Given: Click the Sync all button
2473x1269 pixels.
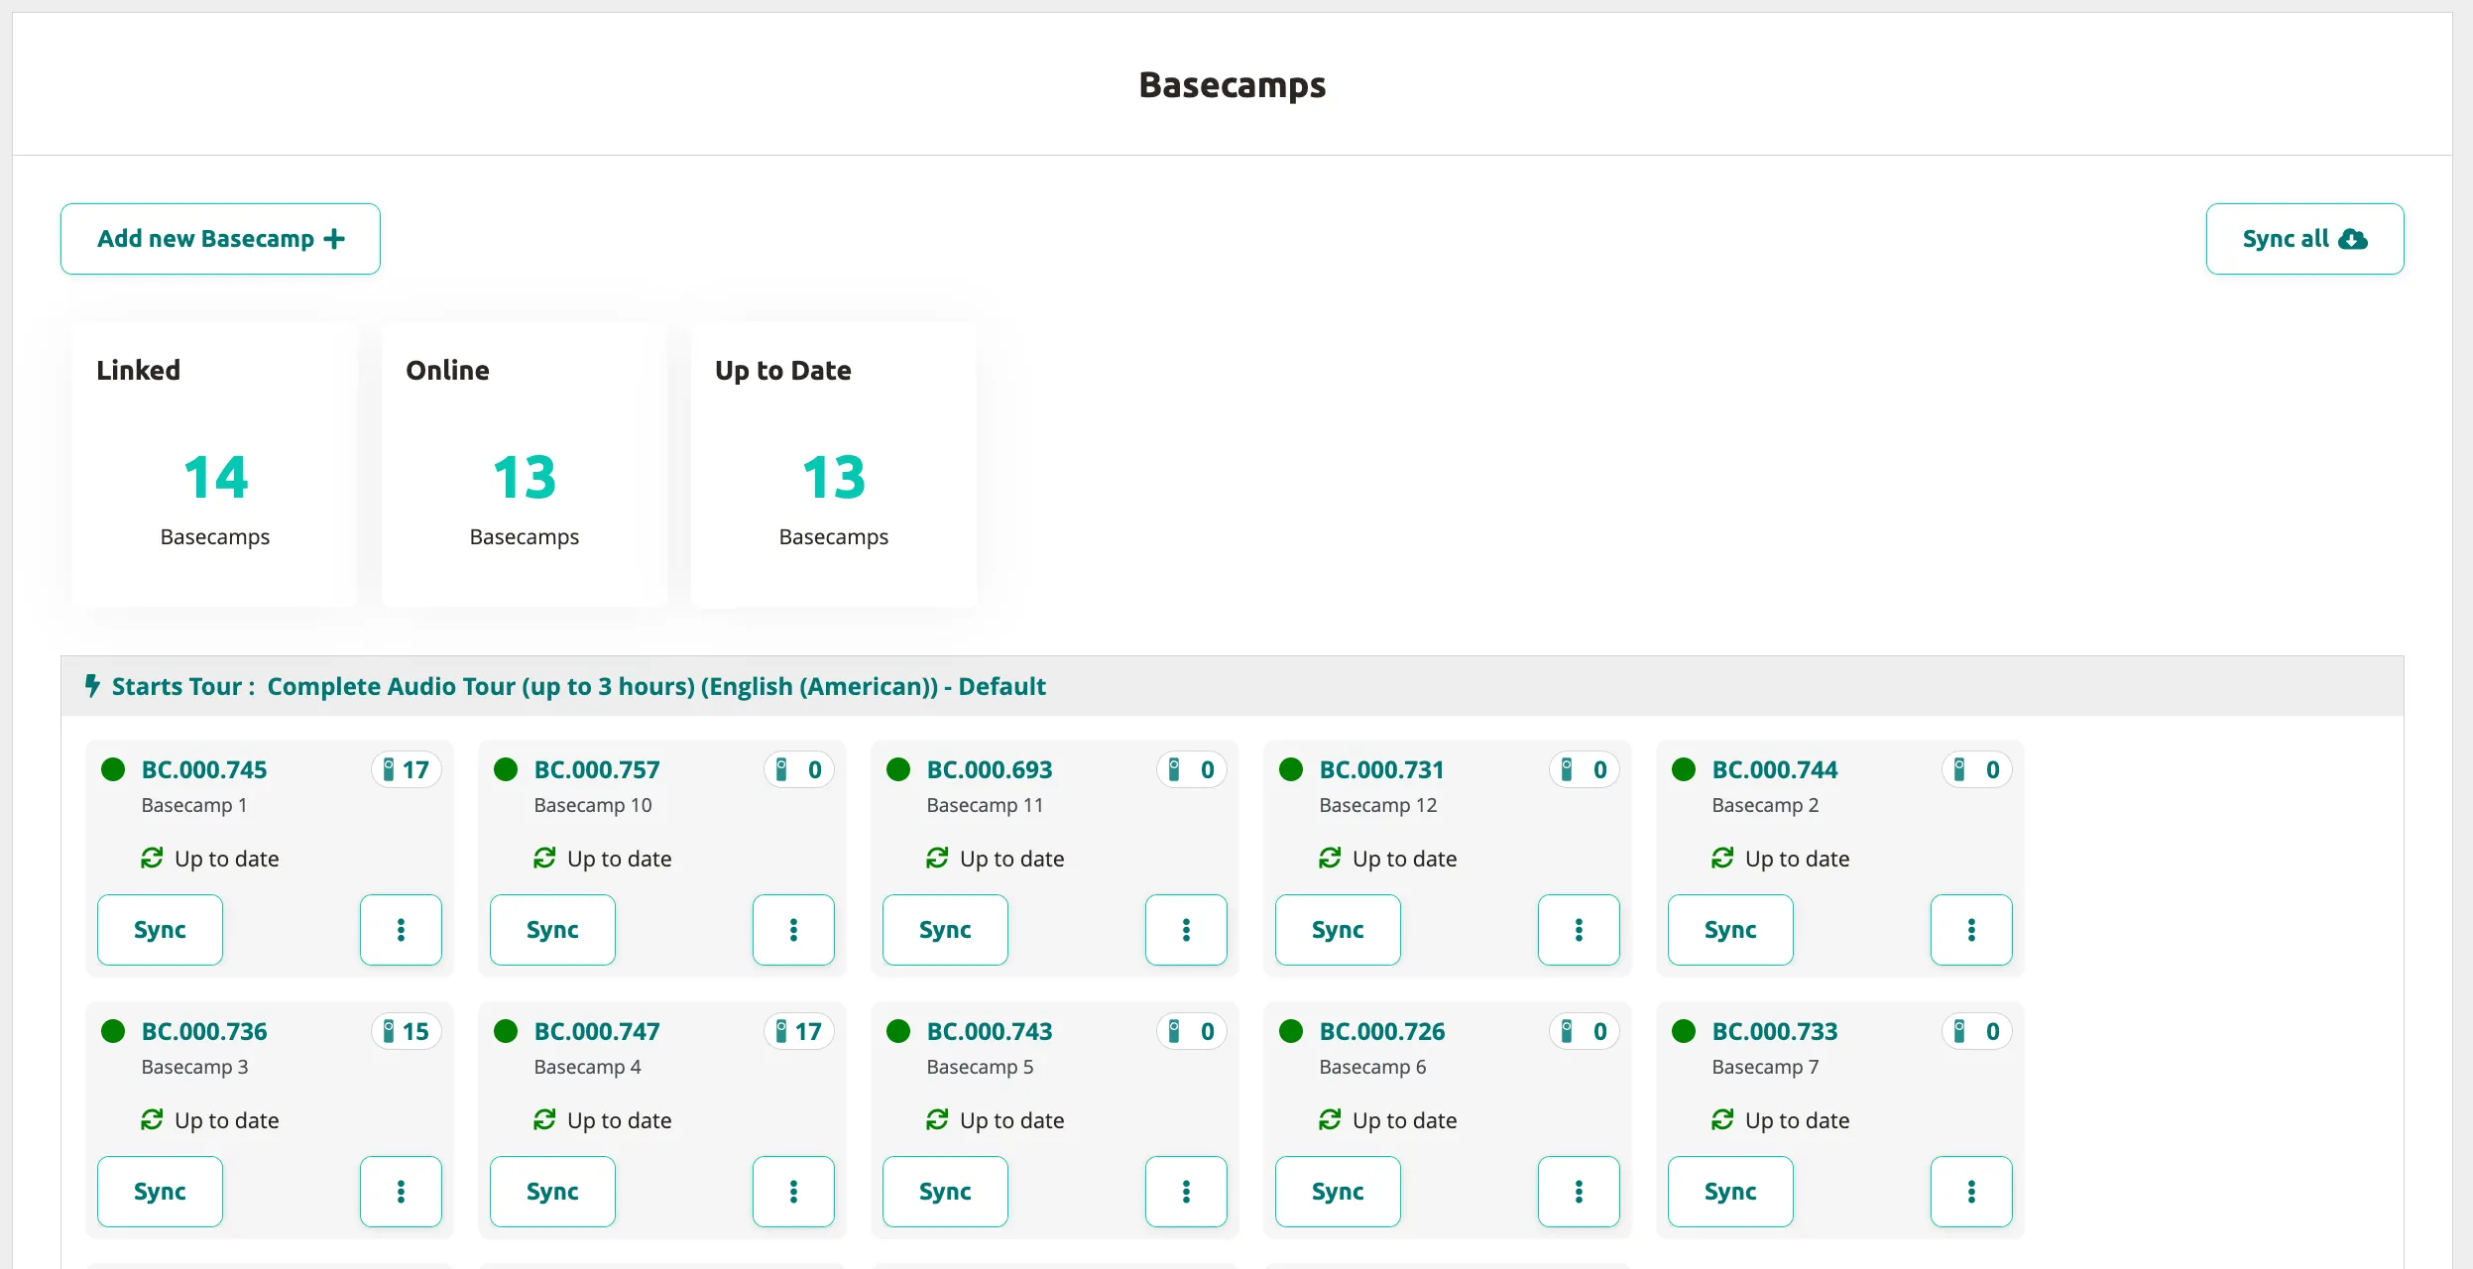Looking at the screenshot, I should pos(2304,239).
